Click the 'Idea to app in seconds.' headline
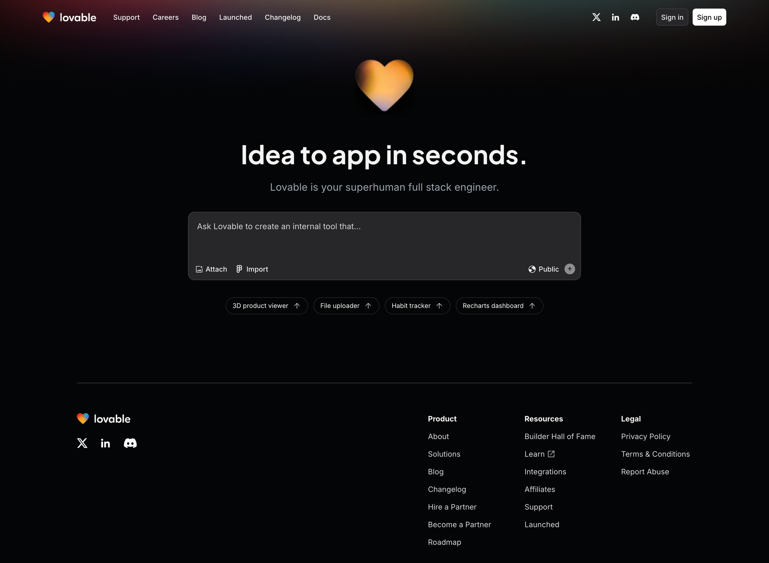Image resolution: width=769 pixels, height=563 pixels. pyautogui.click(x=384, y=155)
